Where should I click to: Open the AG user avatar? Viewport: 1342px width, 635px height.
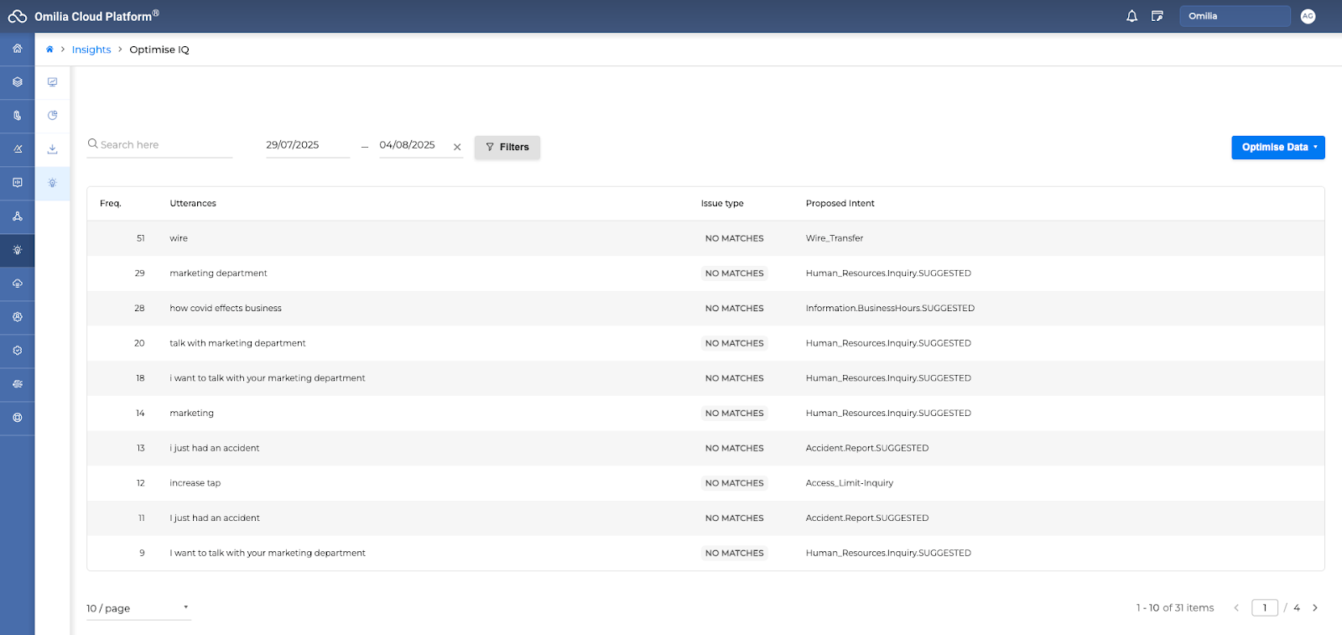tap(1308, 16)
